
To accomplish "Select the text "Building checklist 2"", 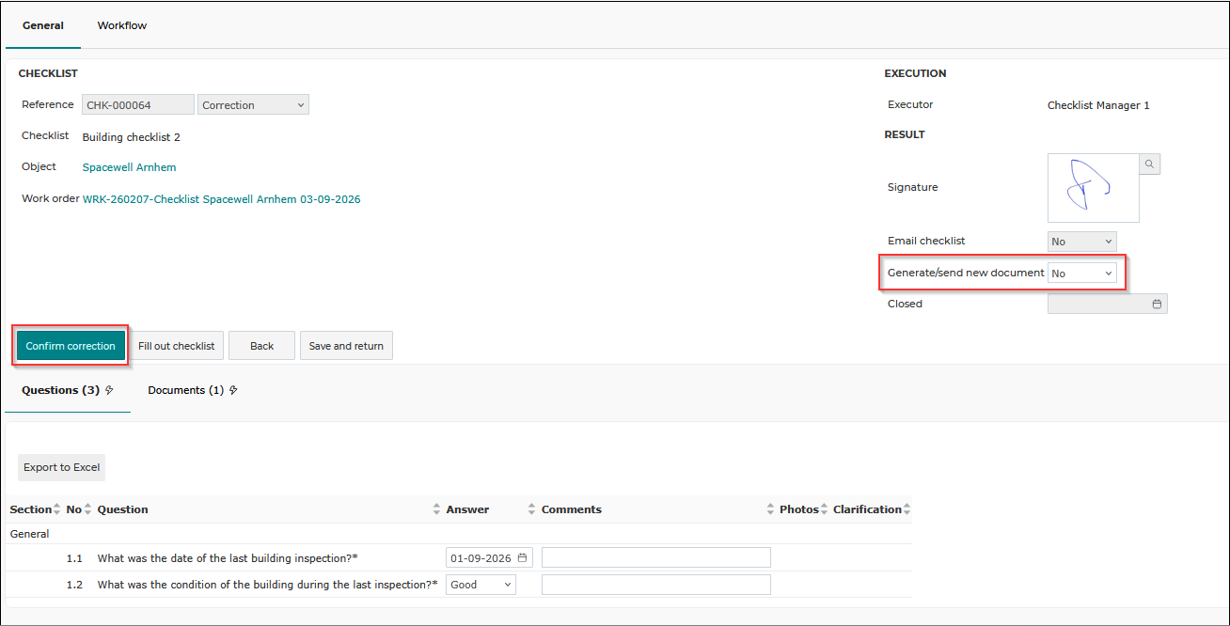I will click(131, 137).
